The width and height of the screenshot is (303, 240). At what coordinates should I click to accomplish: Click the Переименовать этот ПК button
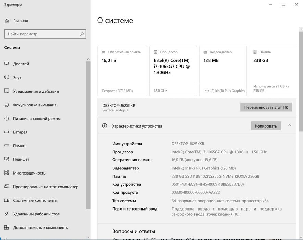[266, 107]
